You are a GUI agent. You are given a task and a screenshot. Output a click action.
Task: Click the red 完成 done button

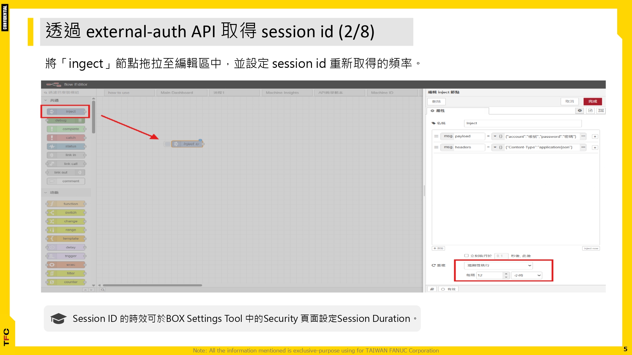click(x=592, y=101)
